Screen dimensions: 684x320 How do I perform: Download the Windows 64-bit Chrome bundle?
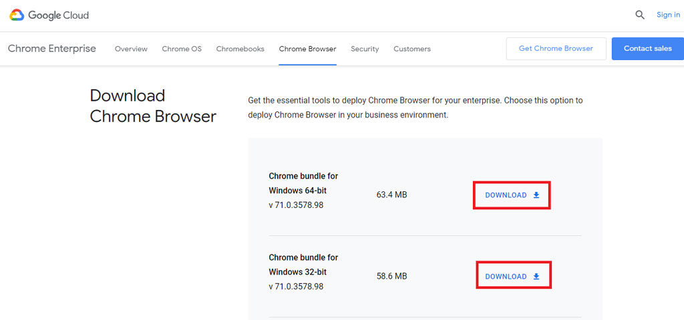[512, 195]
